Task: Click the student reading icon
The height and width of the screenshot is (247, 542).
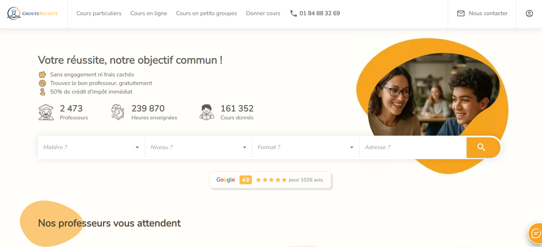Action: [207, 112]
